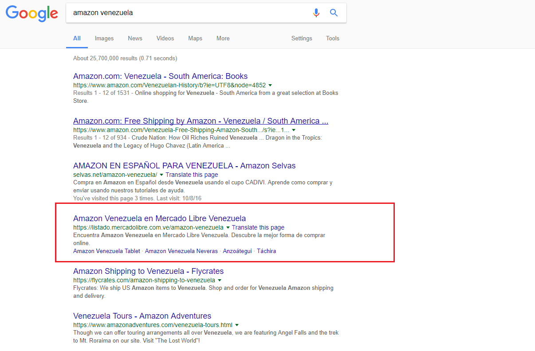Click the Tools button
This screenshot has height=351, width=535.
333,38
